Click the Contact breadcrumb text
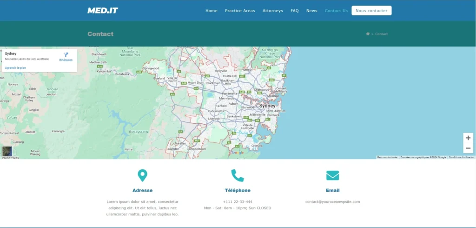Image resolution: width=476 pixels, height=228 pixels. pyautogui.click(x=381, y=34)
